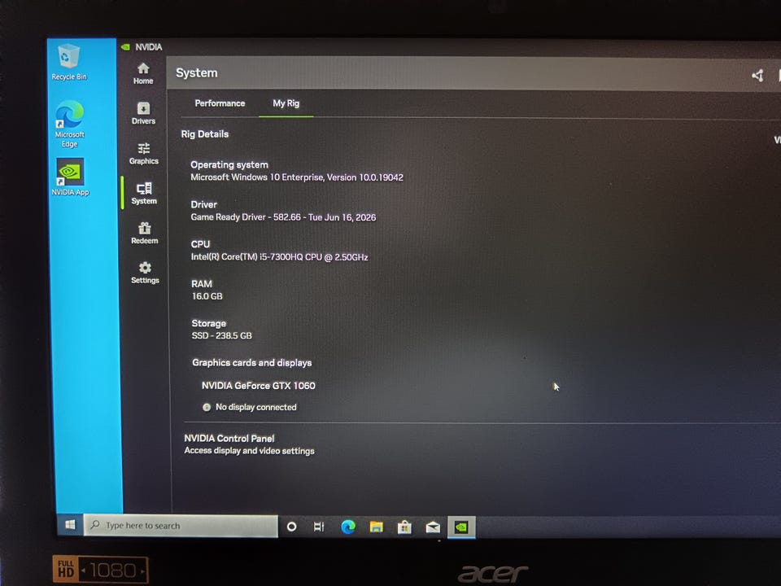Viewport: 781px width, 586px height.
Task: Select the Microsoft Edge desktop shortcut
Action: click(x=69, y=124)
